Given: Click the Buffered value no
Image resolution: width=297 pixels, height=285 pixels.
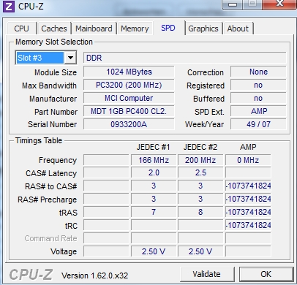Looking at the screenshot, I should (258, 98).
